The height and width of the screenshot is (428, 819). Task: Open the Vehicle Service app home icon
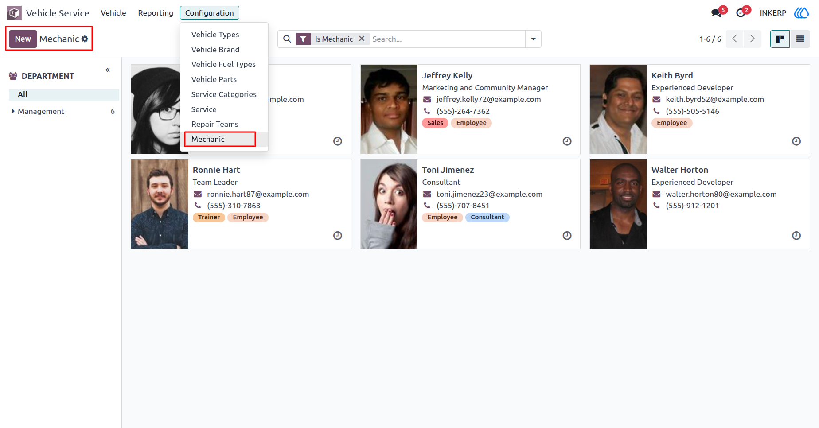click(14, 13)
